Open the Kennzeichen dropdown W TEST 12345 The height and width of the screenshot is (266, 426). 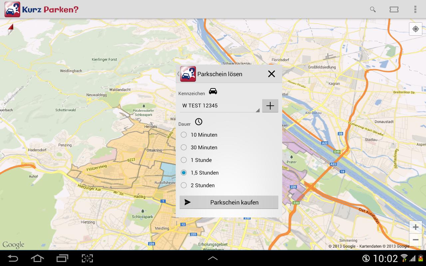[x=220, y=106]
